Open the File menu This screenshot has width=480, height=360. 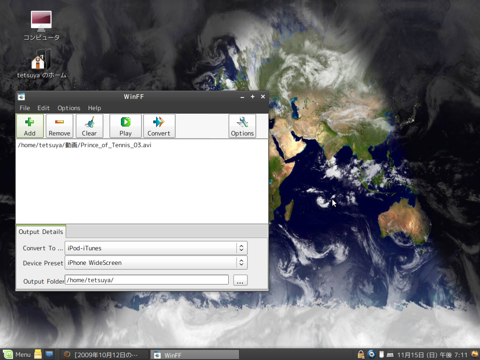tap(25, 108)
